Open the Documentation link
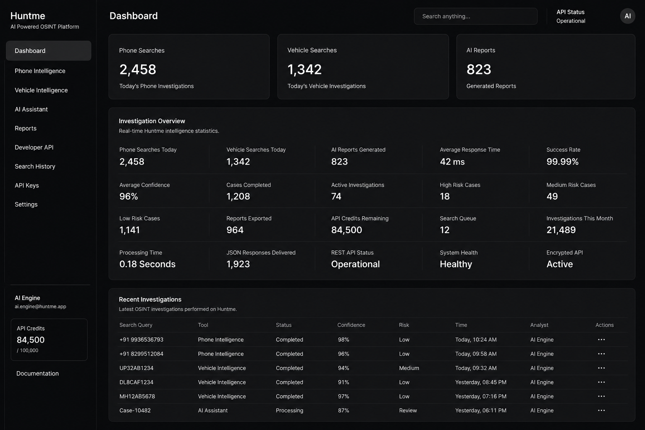This screenshot has height=430, width=645. 37,373
